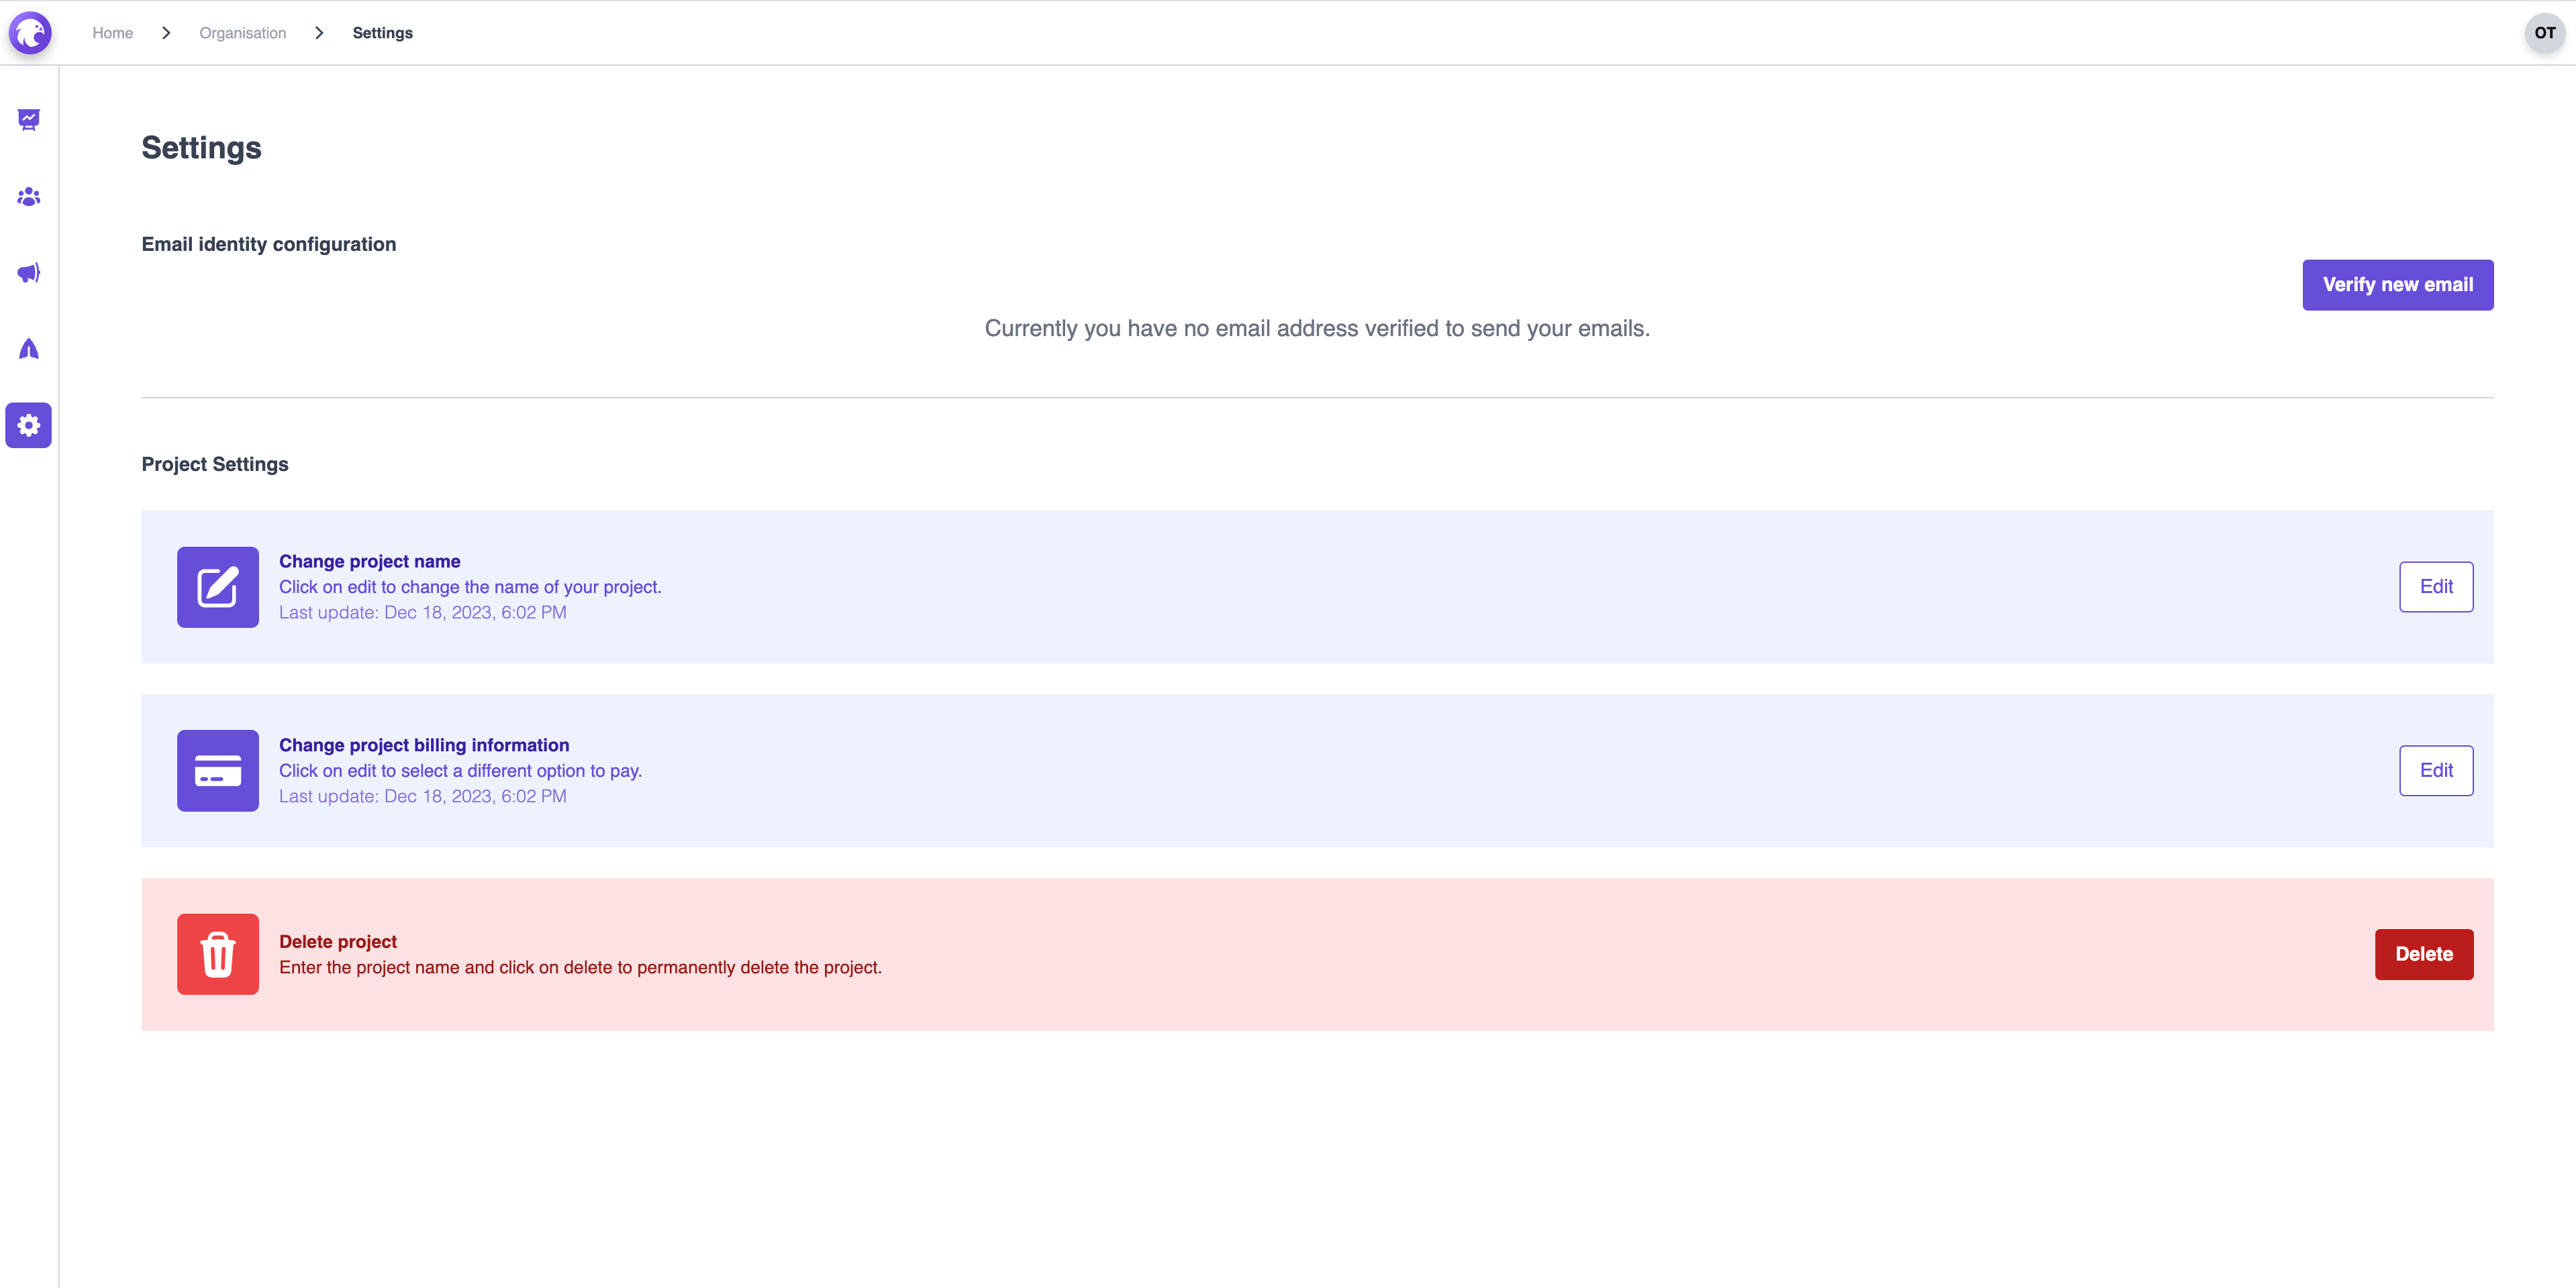This screenshot has height=1288, width=2576.
Task: Click 'Change project name' title
Action: (x=370, y=561)
